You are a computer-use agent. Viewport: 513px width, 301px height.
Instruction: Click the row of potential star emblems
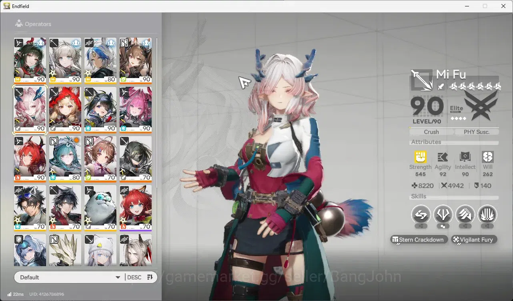pos(475,86)
